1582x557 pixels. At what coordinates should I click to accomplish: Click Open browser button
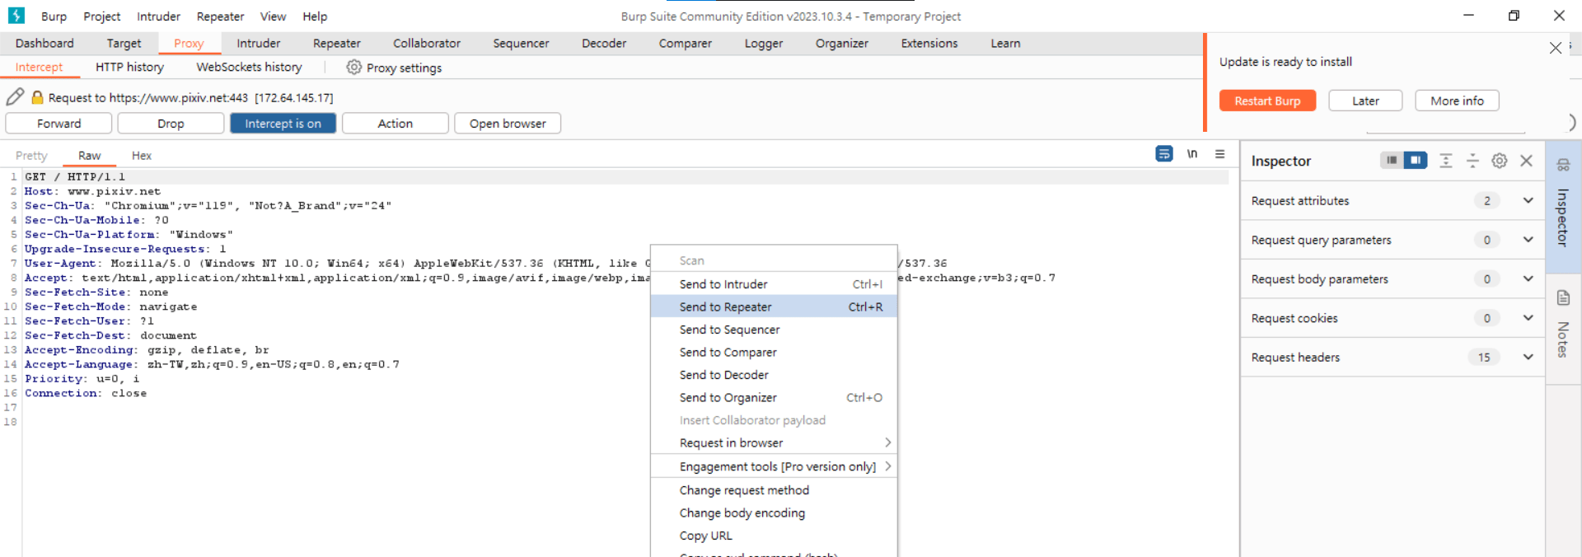[508, 124]
